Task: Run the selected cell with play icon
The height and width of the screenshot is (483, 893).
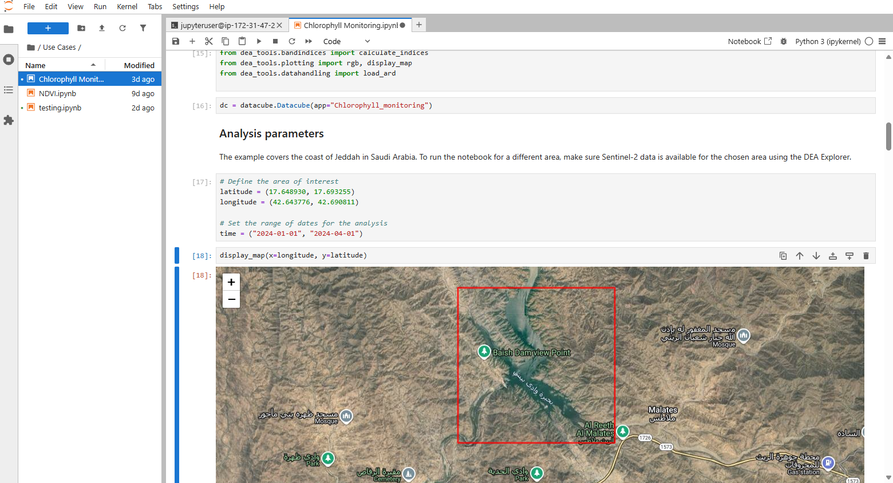Action: [259, 41]
